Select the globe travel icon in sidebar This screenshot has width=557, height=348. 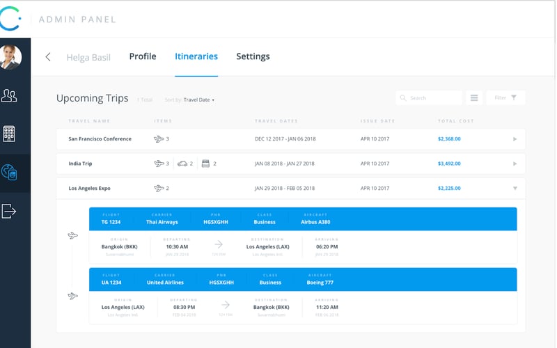pyautogui.click(x=9, y=172)
